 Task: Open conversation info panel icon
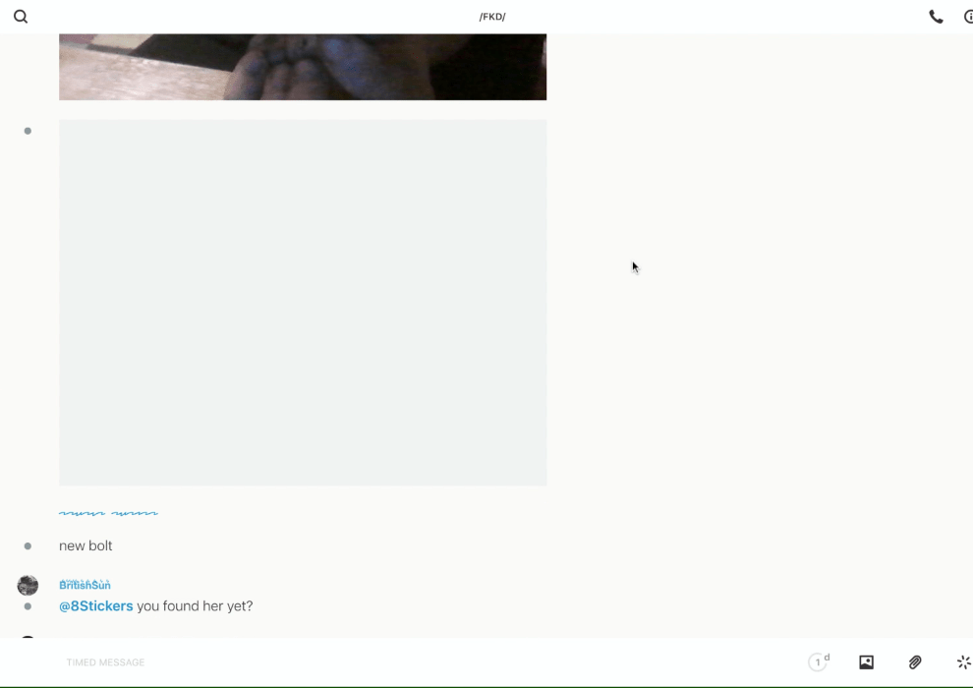(968, 17)
